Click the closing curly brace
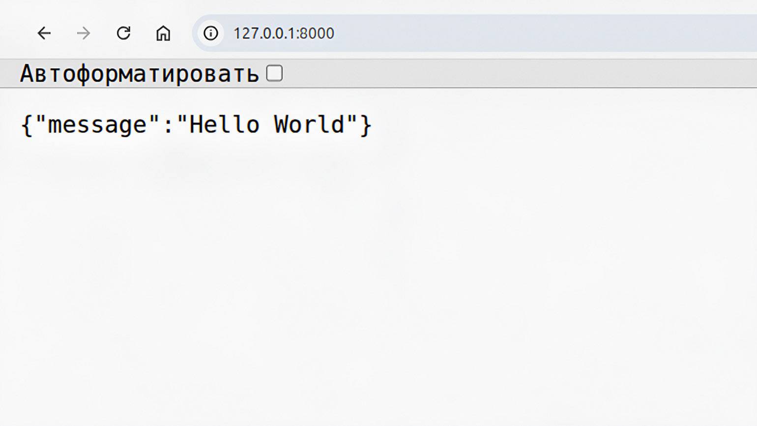The width and height of the screenshot is (757, 426). coord(366,124)
